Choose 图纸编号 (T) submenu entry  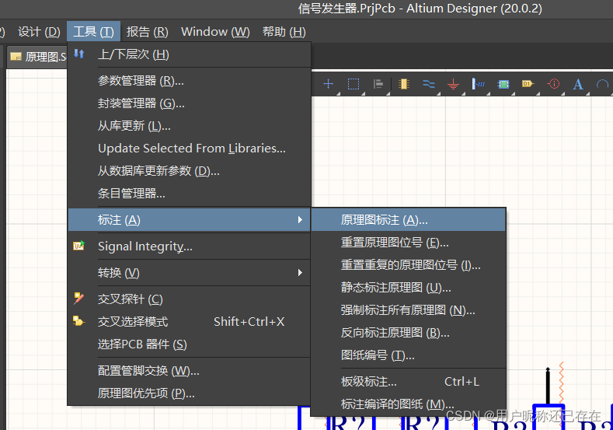pos(408,355)
